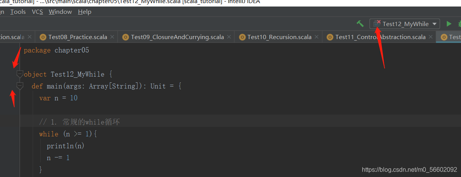This screenshot has width=461, height=177.
Task: Click the Scala object icon on Test09_ClosureAndCurrying tab
Action: 125,37
